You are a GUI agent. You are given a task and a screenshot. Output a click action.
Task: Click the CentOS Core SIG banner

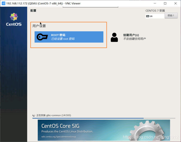(x=104, y=130)
